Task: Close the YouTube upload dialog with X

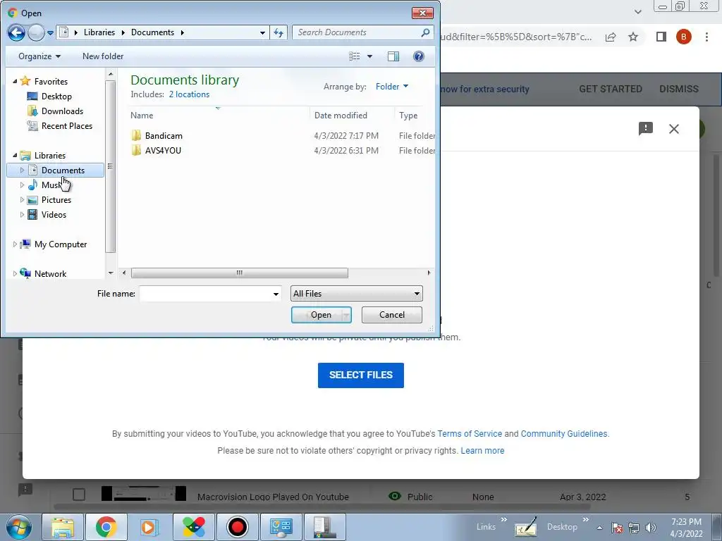Action: (x=673, y=129)
